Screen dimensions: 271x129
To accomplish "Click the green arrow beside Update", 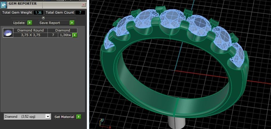I will point(30,23).
